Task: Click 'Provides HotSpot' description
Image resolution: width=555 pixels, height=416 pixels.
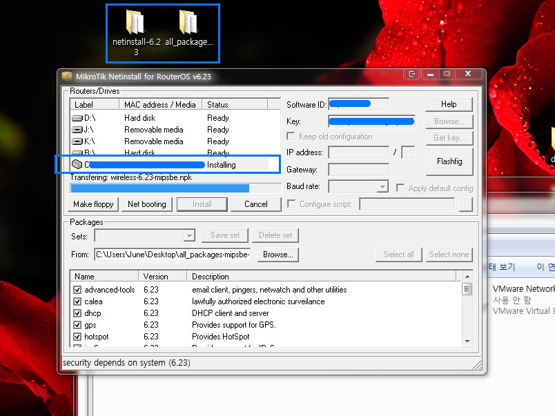Action: [x=221, y=337]
